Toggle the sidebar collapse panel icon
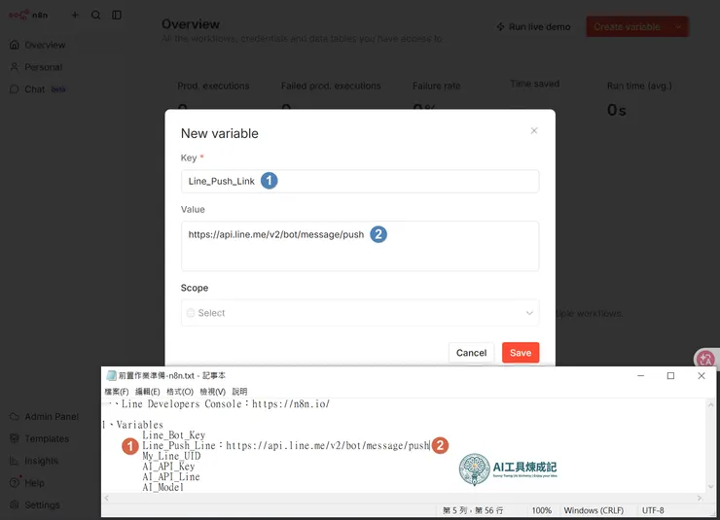This screenshot has height=520, width=720. (x=117, y=16)
